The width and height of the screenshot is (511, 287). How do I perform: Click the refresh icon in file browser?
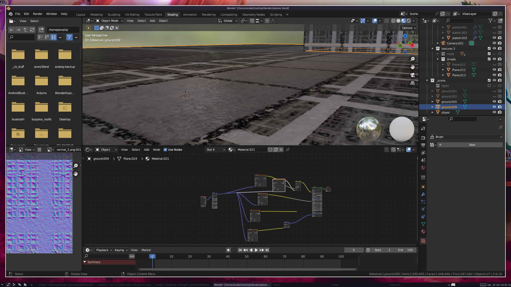[x=32, y=30]
